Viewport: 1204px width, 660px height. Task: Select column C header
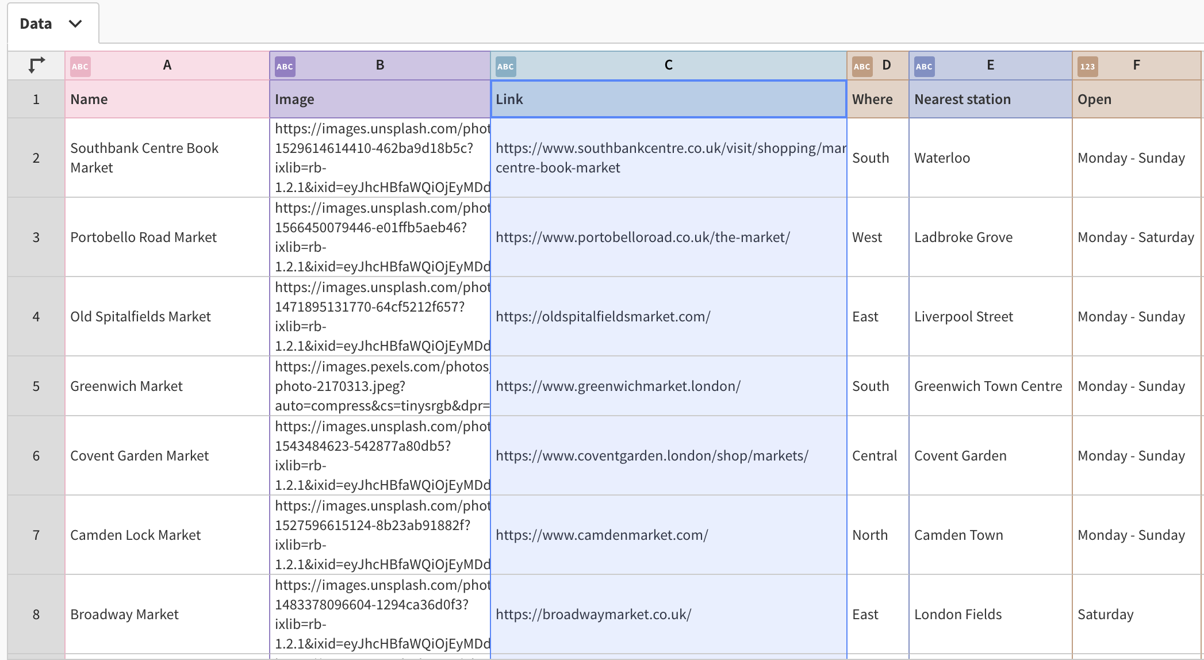669,66
